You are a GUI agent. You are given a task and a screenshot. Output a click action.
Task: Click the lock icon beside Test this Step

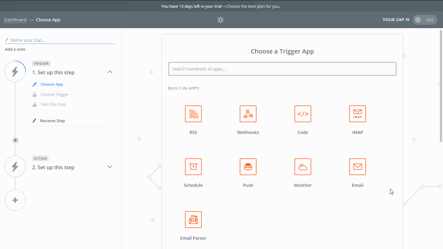tap(35, 104)
